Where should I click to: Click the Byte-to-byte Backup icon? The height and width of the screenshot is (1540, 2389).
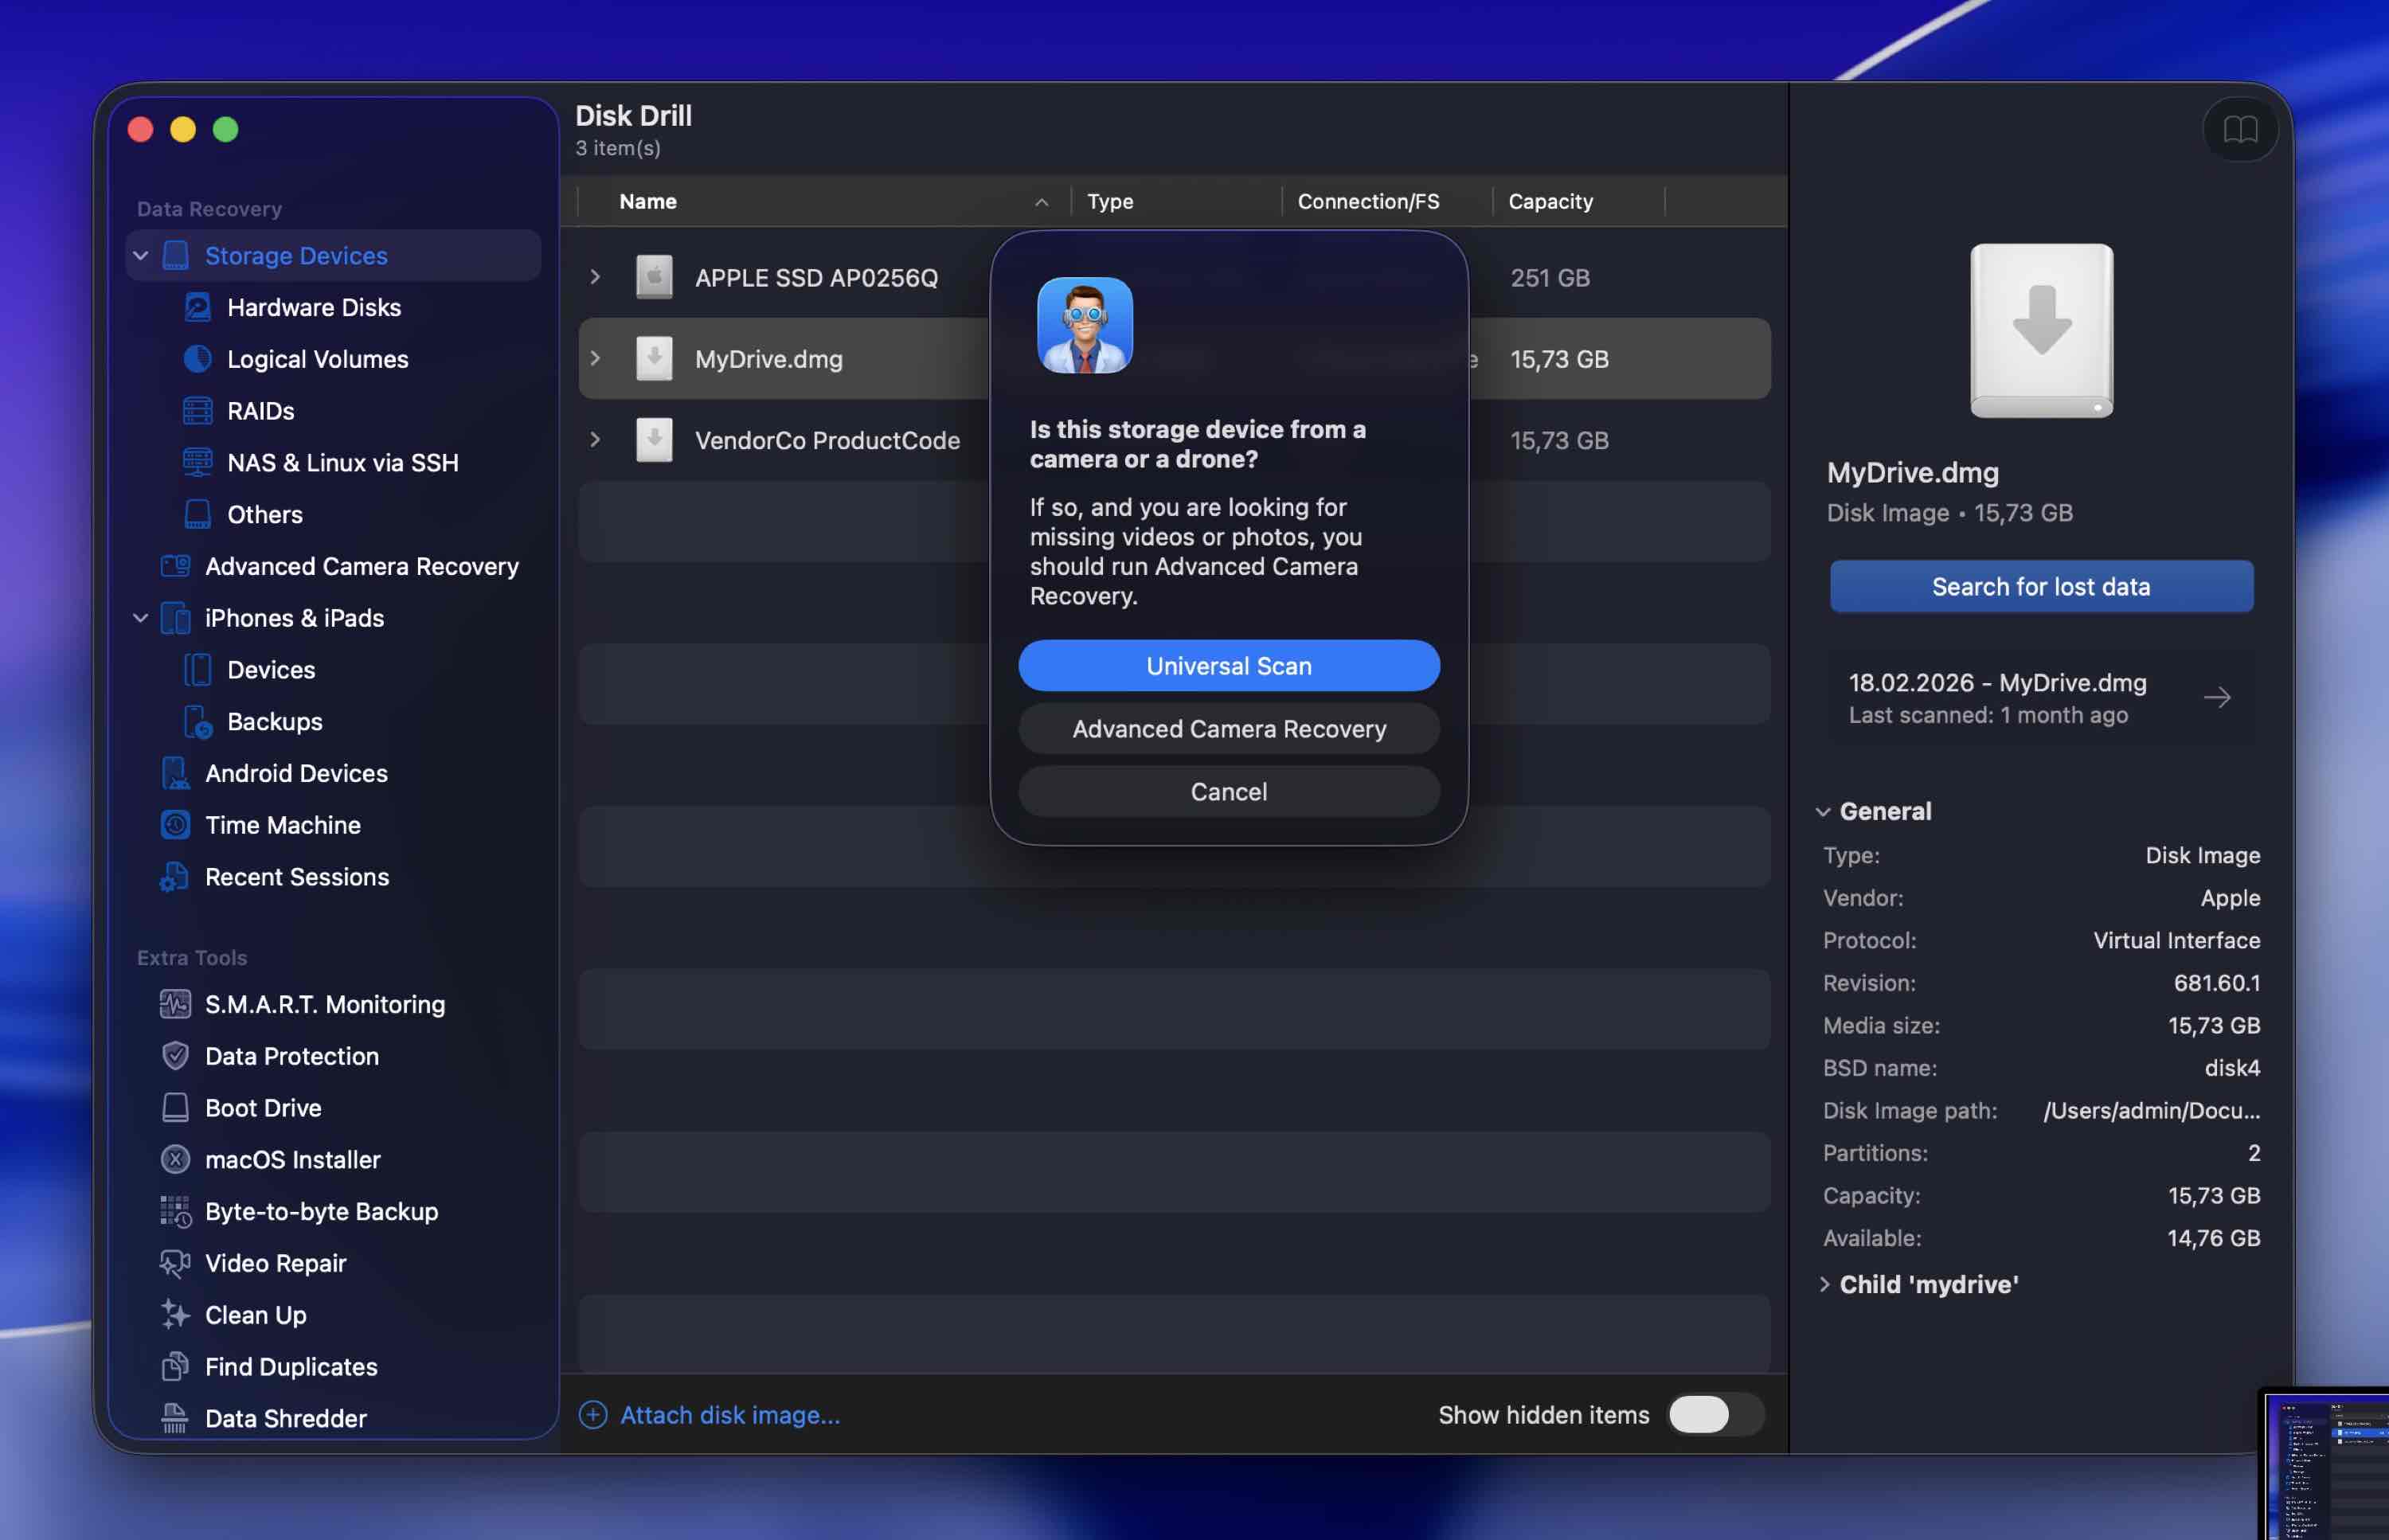click(176, 1212)
